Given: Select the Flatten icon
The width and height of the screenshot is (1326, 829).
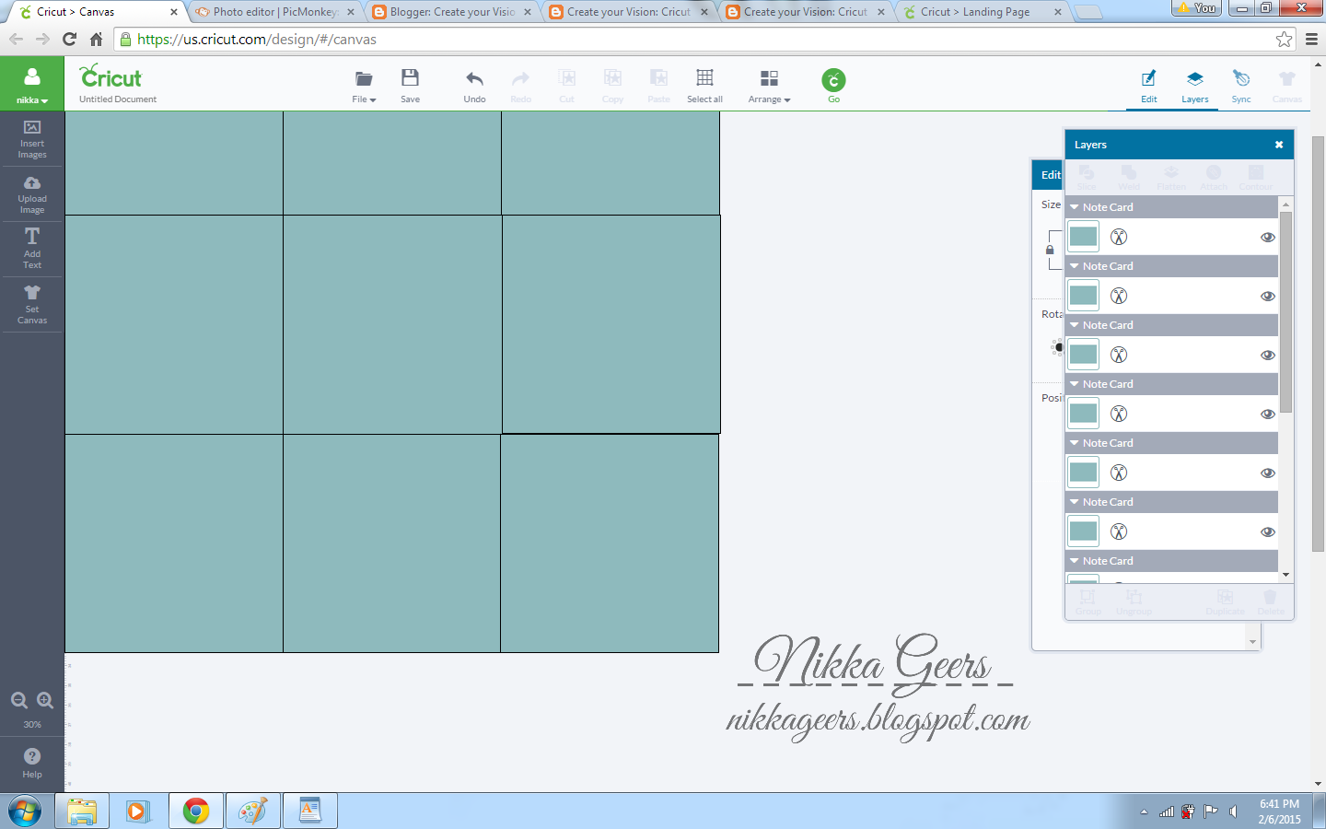Looking at the screenshot, I should tap(1170, 177).
